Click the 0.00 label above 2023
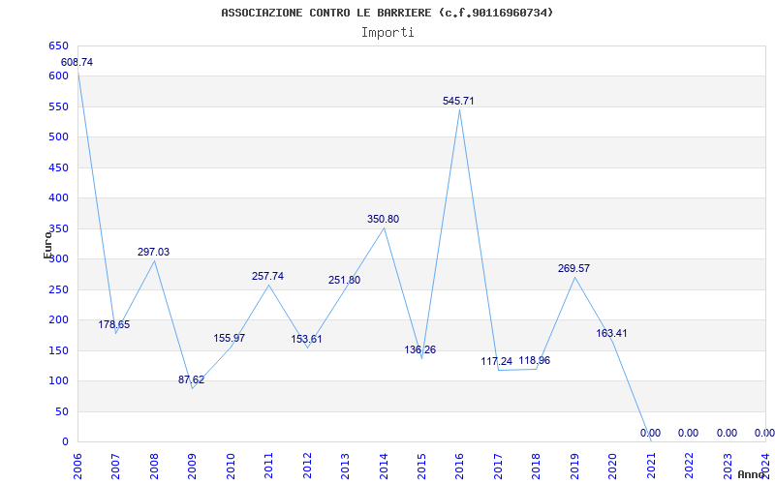This screenshot has width=775, height=484. (728, 433)
